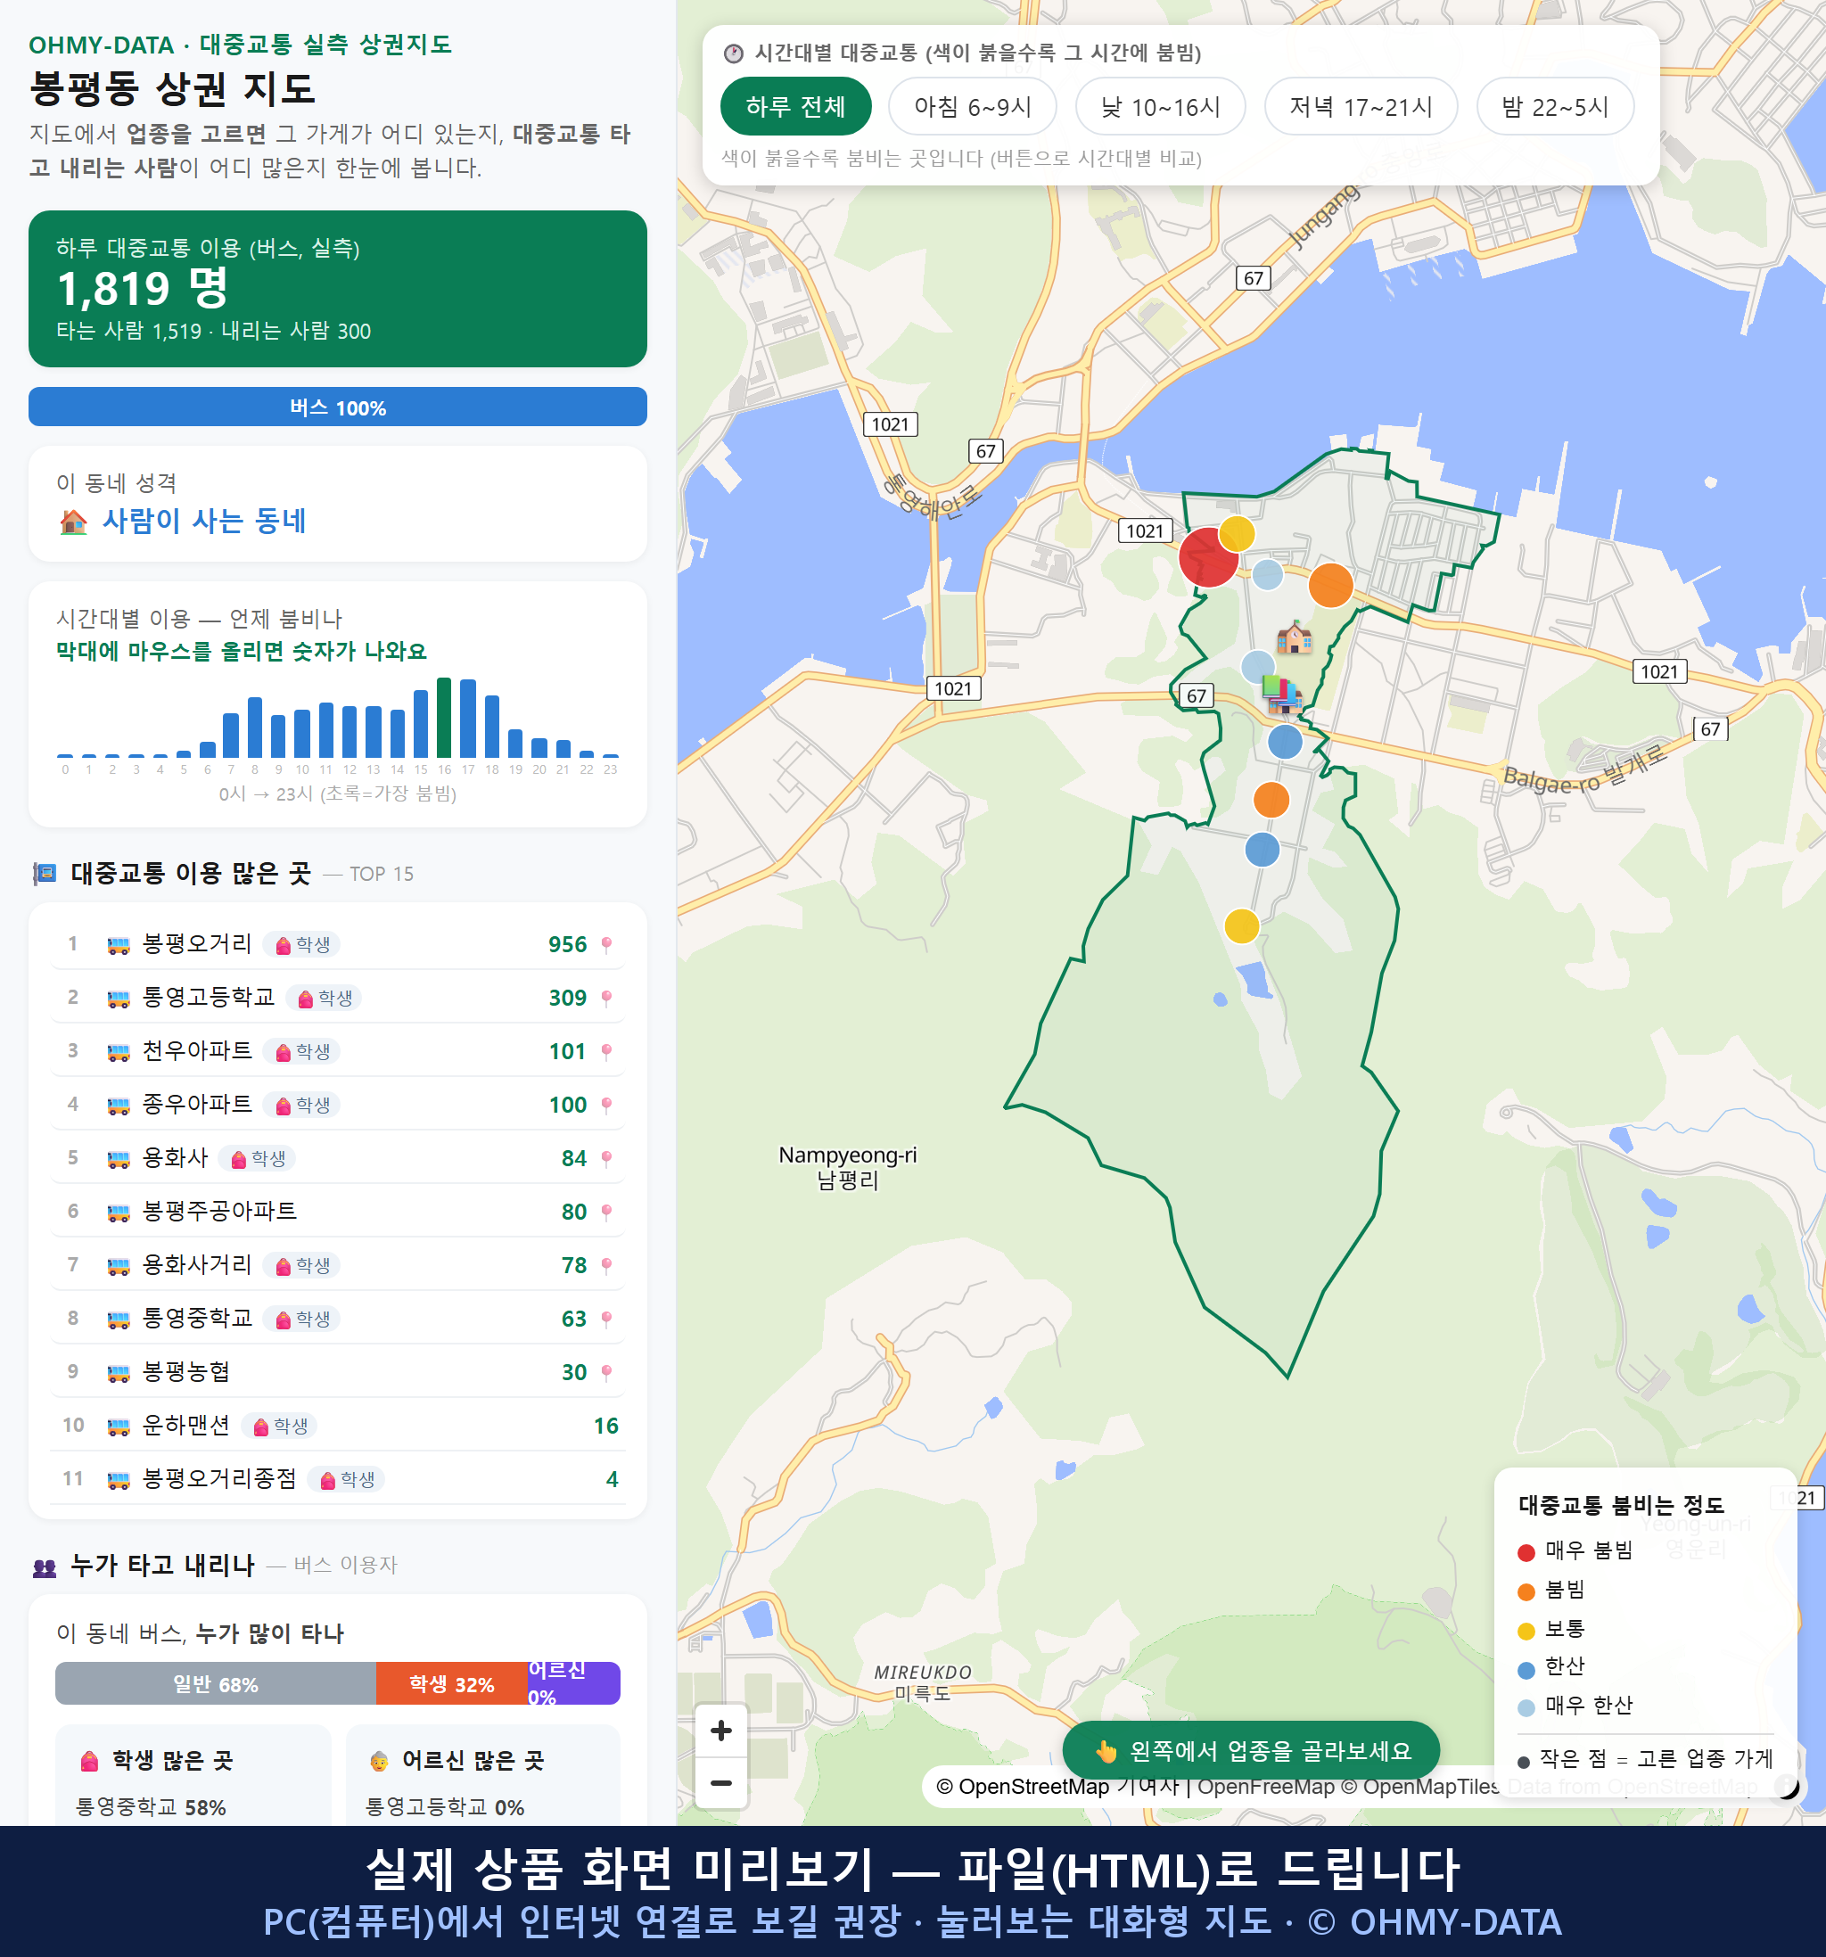Viewport: 1826px width, 1957px height.
Task: Click the pin icon for 용화사거리
Action: click(606, 1265)
